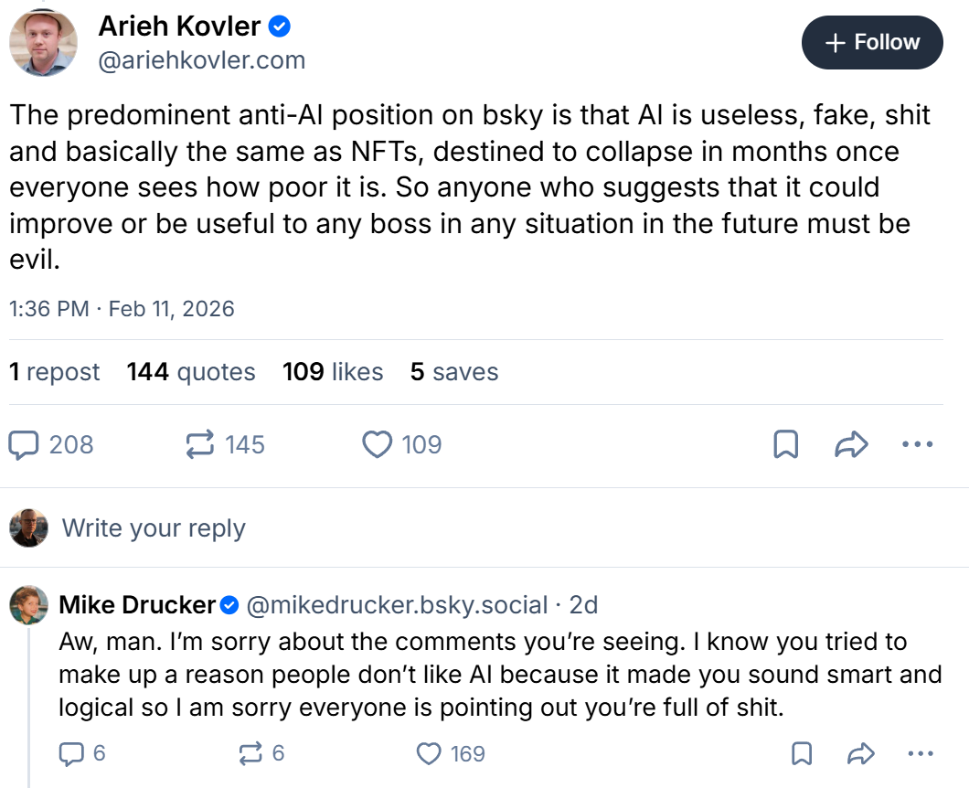Follow Arieh Kovler
Viewport: 969px width, 788px height.
coord(871,43)
